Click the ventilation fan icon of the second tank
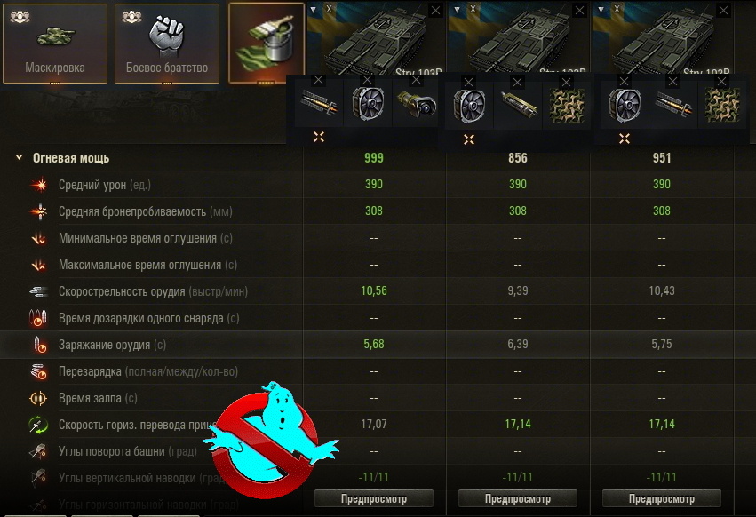The width and height of the screenshot is (756, 517). (469, 105)
